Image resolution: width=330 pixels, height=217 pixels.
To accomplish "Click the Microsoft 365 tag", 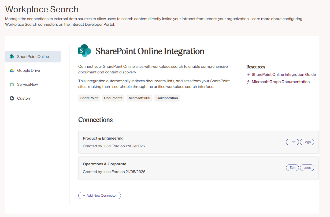I will 139,98.
